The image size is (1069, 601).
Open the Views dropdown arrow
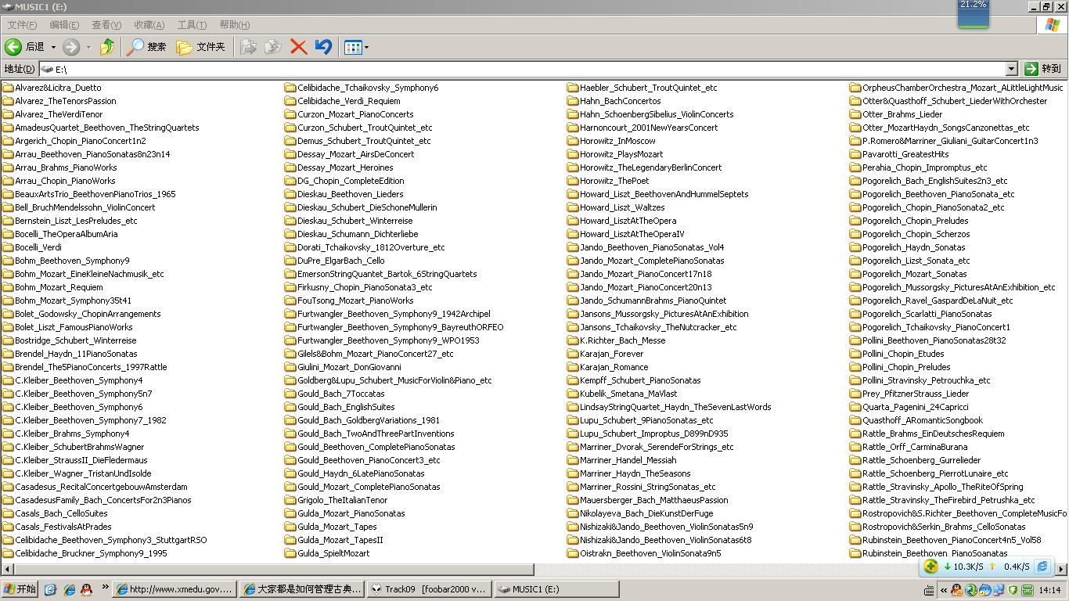[x=366, y=47]
